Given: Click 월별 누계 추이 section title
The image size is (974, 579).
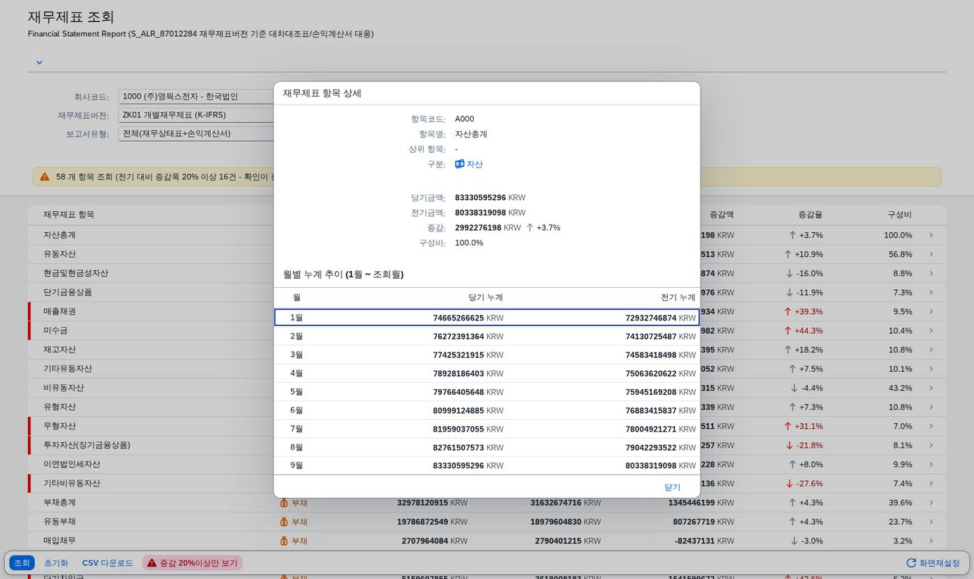Looking at the screenshot, I should (343, 275).
